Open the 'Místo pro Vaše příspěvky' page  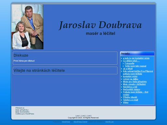click(135, 82)
